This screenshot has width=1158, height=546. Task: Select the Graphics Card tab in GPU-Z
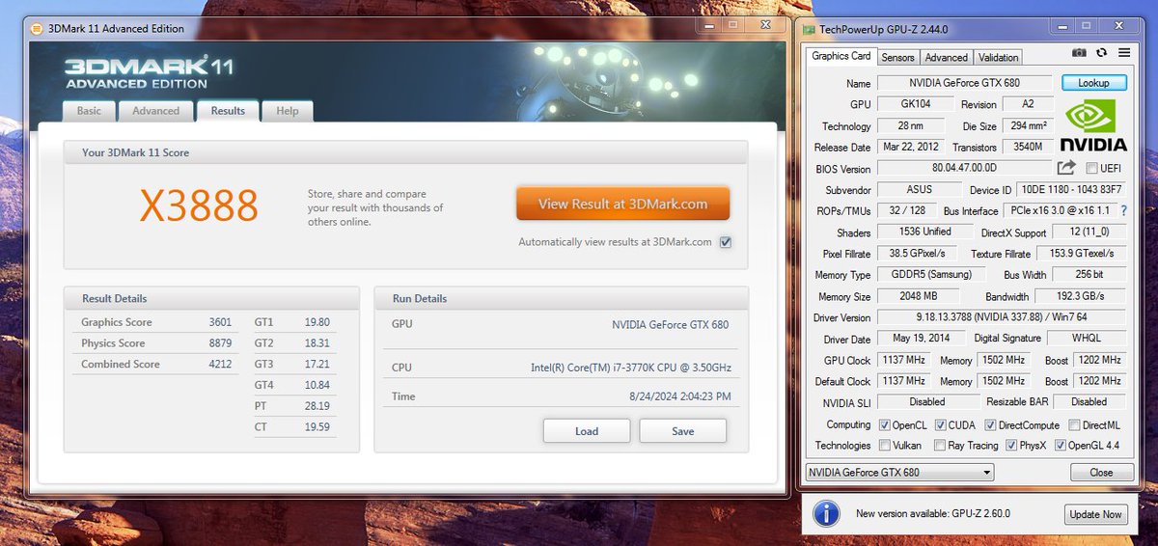[841, 56]
